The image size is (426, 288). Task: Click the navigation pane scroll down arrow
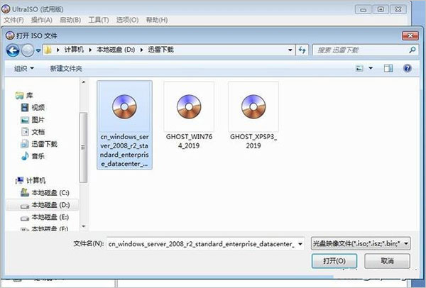click(x=84, y=226)
